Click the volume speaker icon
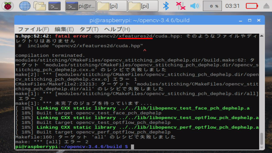 click(194, 6)
